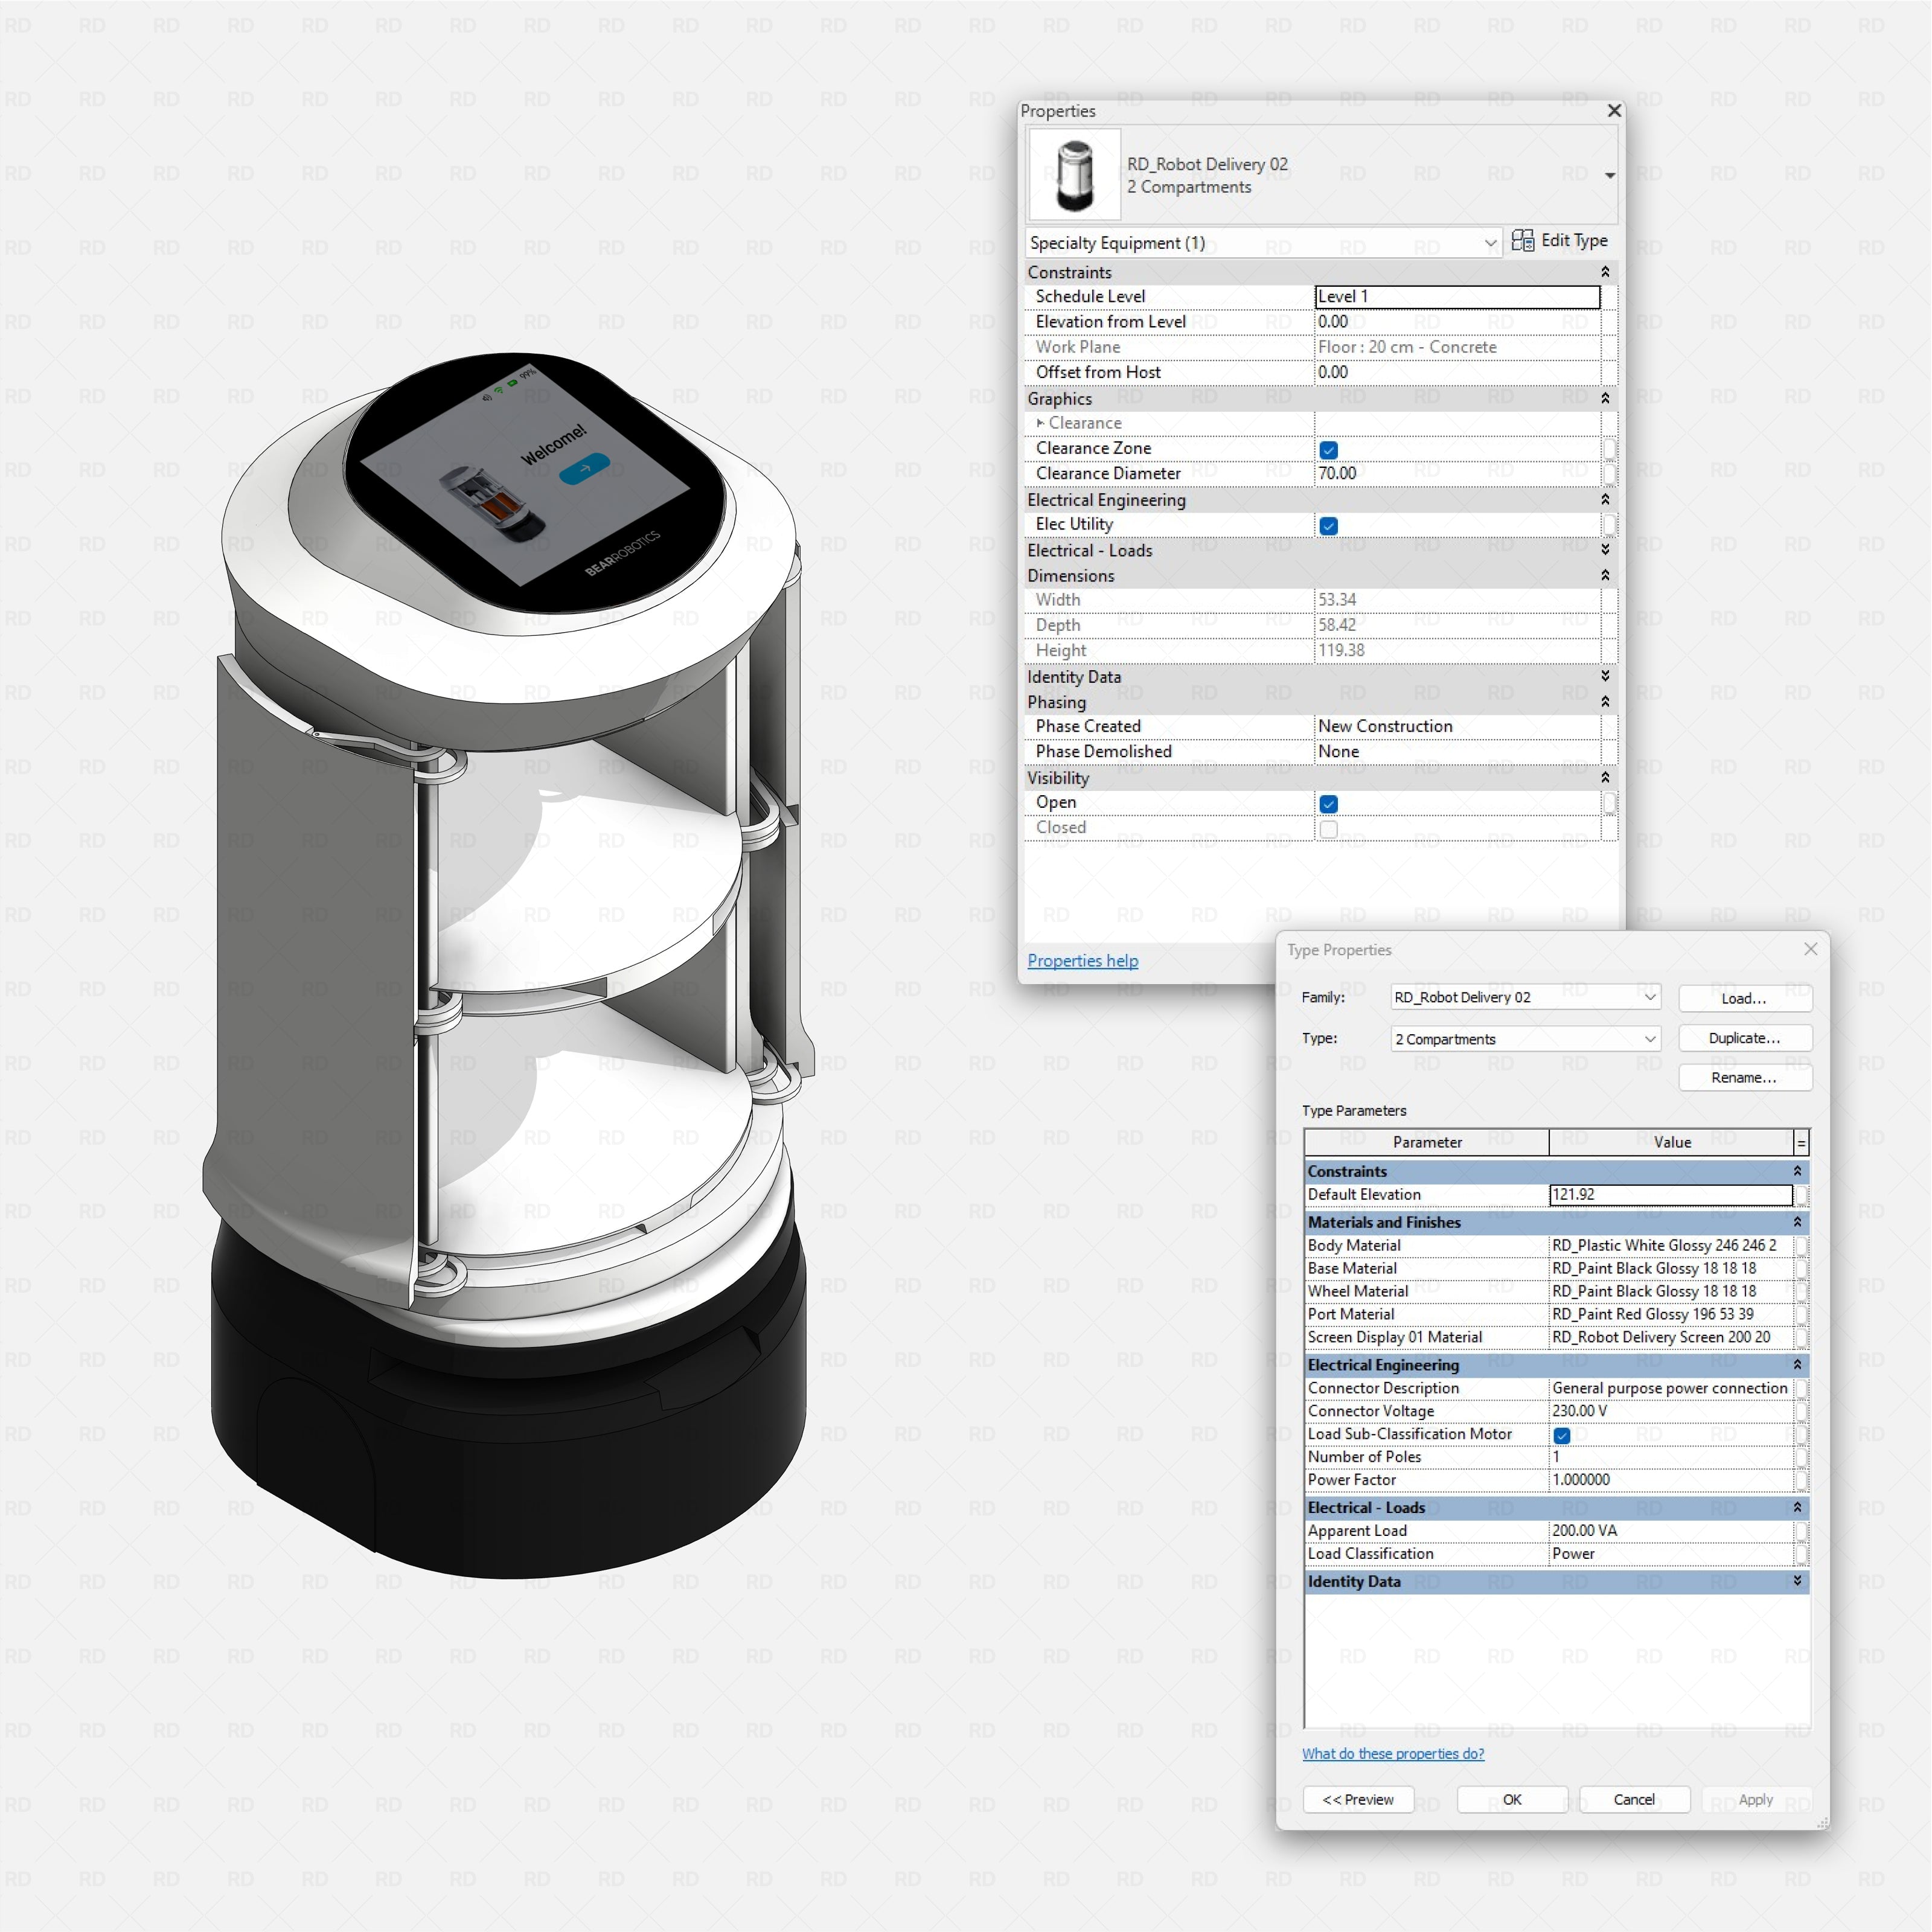Click the Apply button
1932x1932 pixels.
click(1756, 1800)
